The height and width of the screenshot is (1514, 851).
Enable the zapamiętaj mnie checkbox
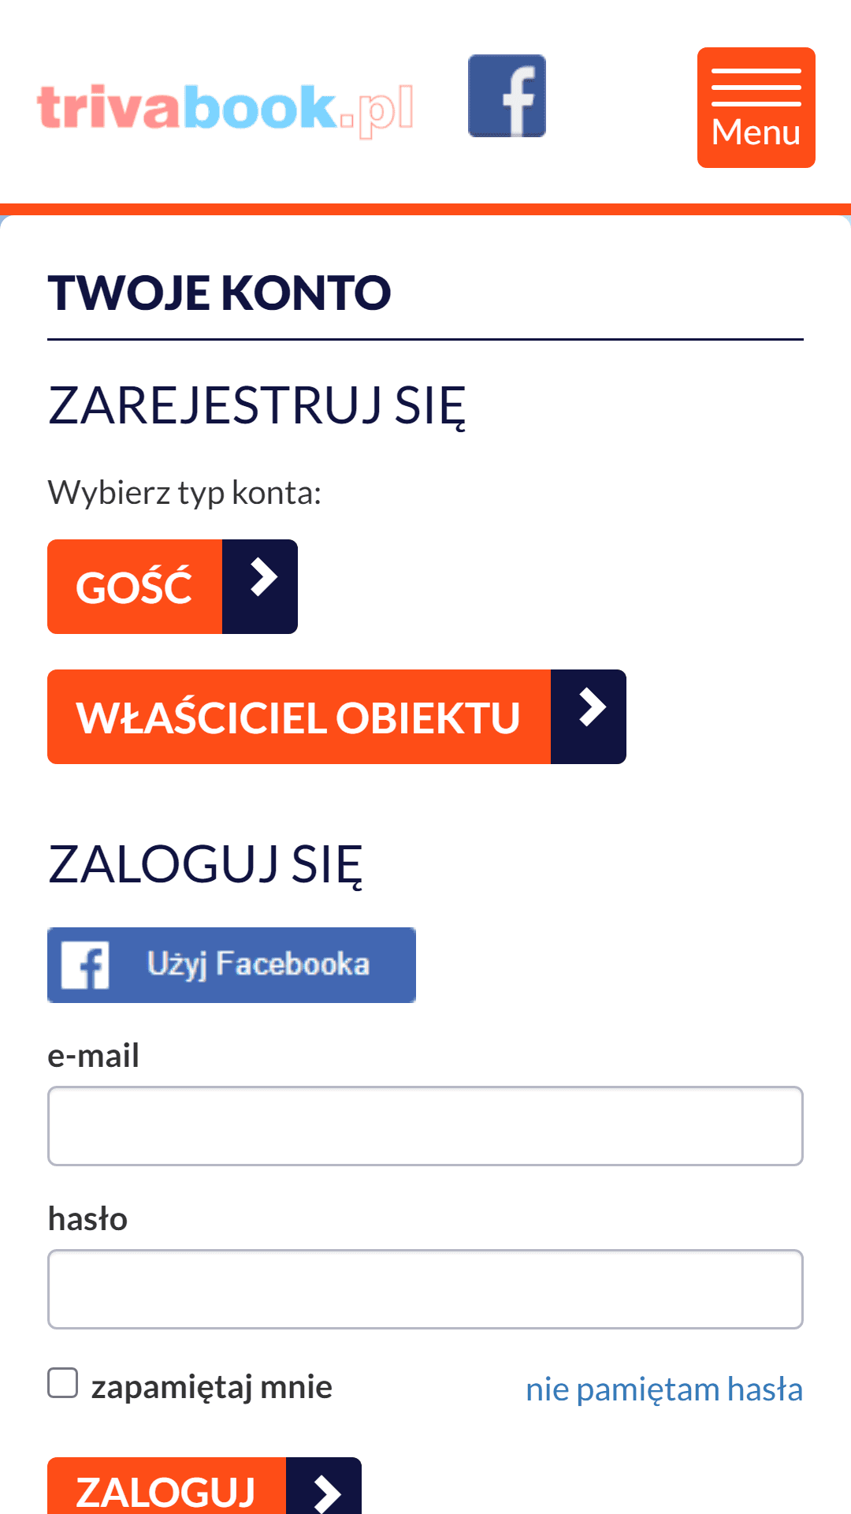[x=63, y=1383]
